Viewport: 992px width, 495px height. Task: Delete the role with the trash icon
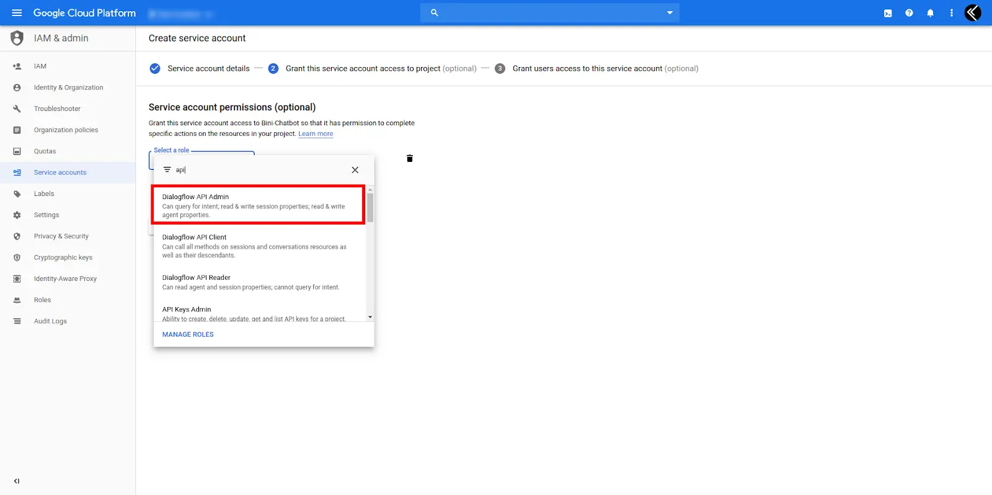409,158
